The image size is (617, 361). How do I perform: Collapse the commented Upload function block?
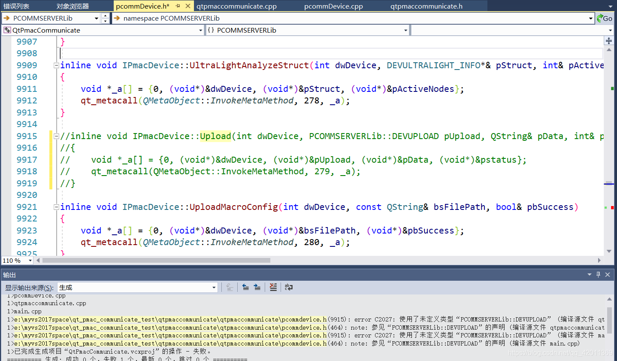56,136
